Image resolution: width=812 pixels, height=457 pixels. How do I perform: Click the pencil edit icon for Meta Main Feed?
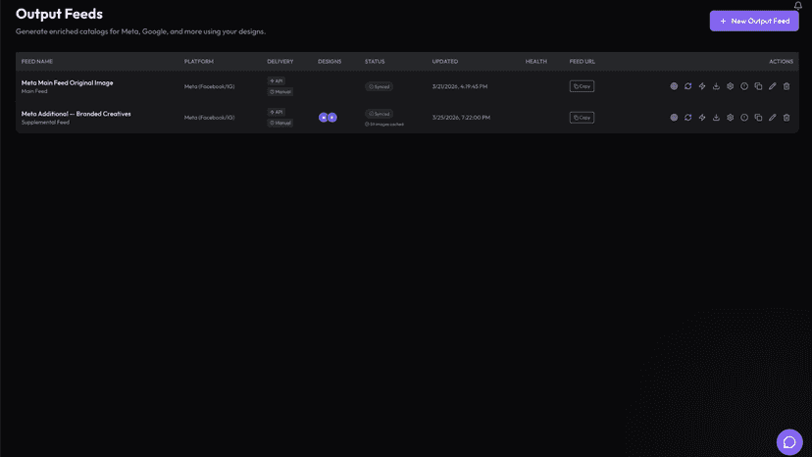click(x=772, y=86)
